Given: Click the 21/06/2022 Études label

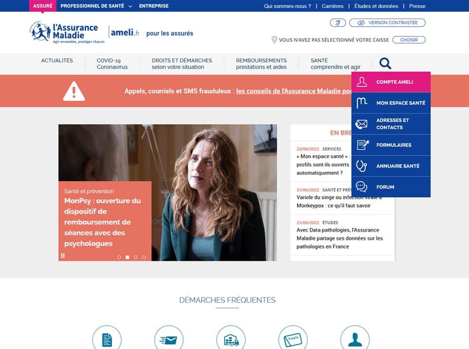Looking at the screenshot, I should [x=317, y=222].
